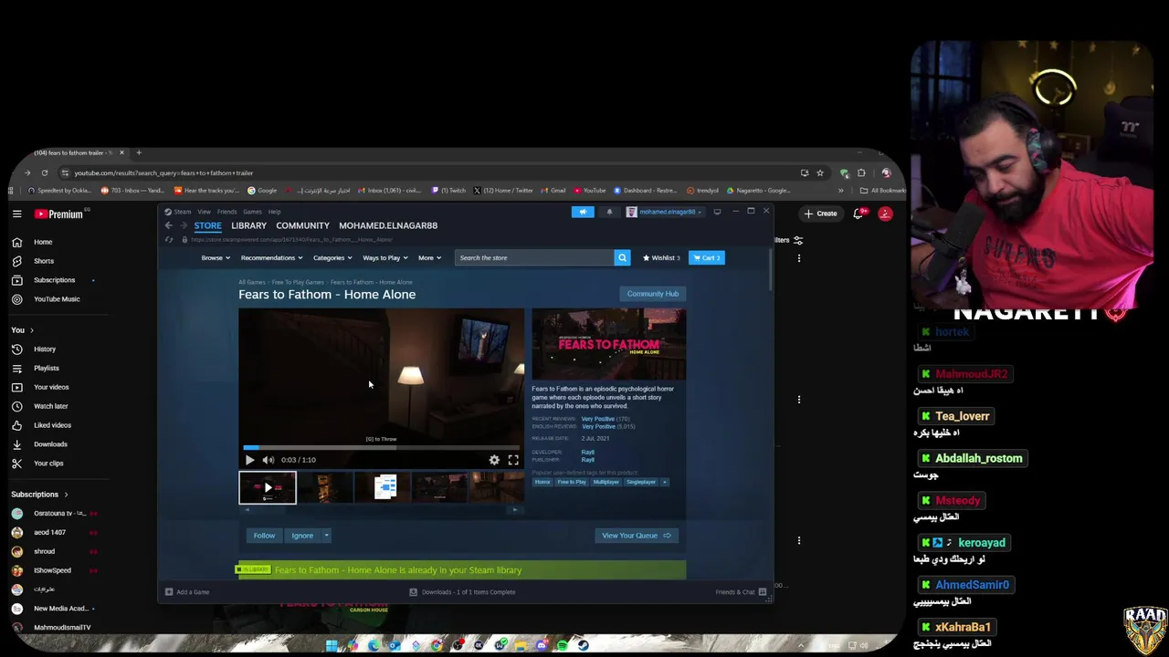Follow Fears to Fathom game
The height and width of the screenshot is (657, 1169).
click(x=264, y=536)
